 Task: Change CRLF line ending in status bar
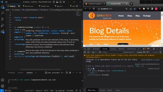[x=52, y=91]
